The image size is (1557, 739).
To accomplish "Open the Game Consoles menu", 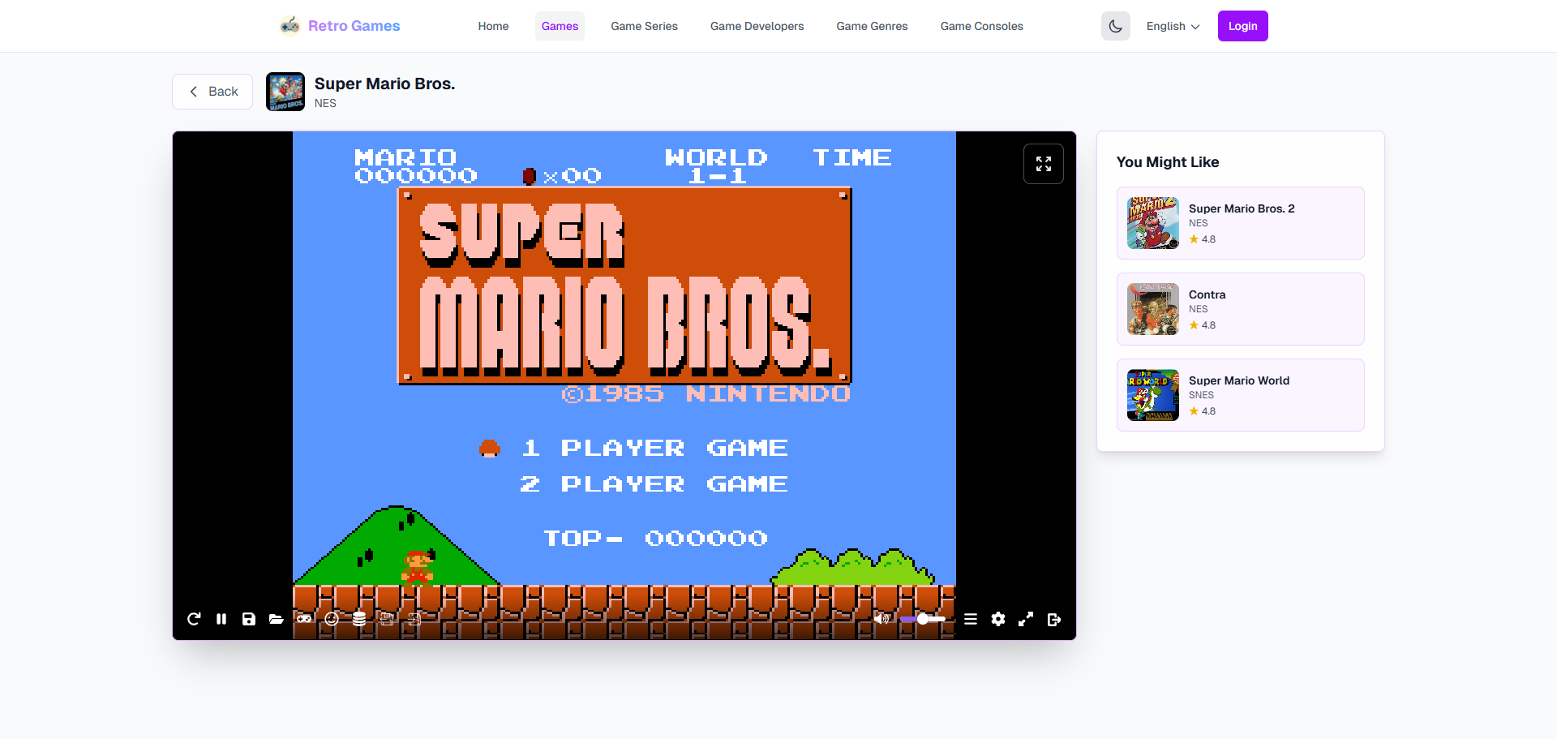I will [981, 25].
